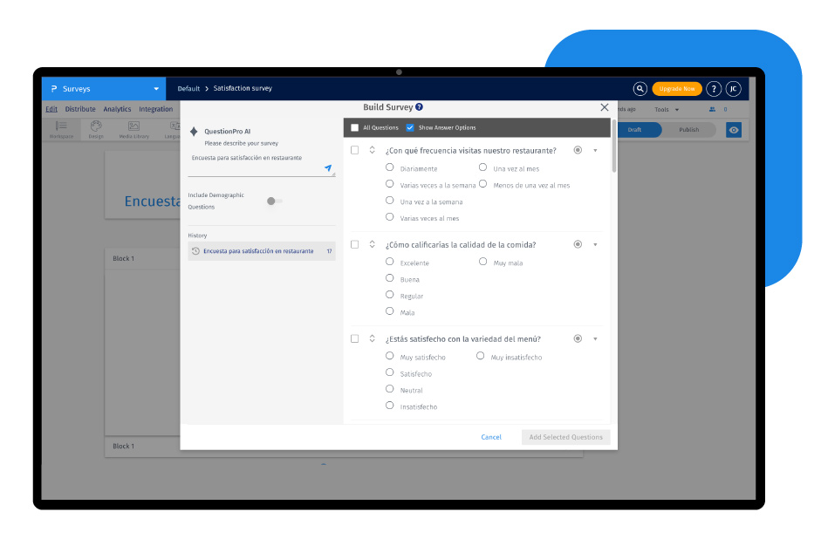Click the Cancel link
The width and height of the screenshot is (821, 546).
491,437
